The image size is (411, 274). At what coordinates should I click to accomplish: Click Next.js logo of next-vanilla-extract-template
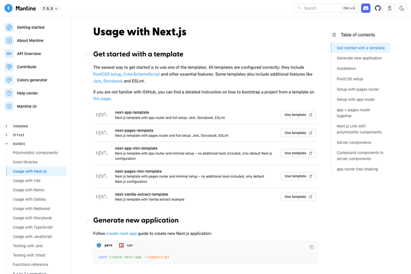pyautogui.click(x=102, y=197)
